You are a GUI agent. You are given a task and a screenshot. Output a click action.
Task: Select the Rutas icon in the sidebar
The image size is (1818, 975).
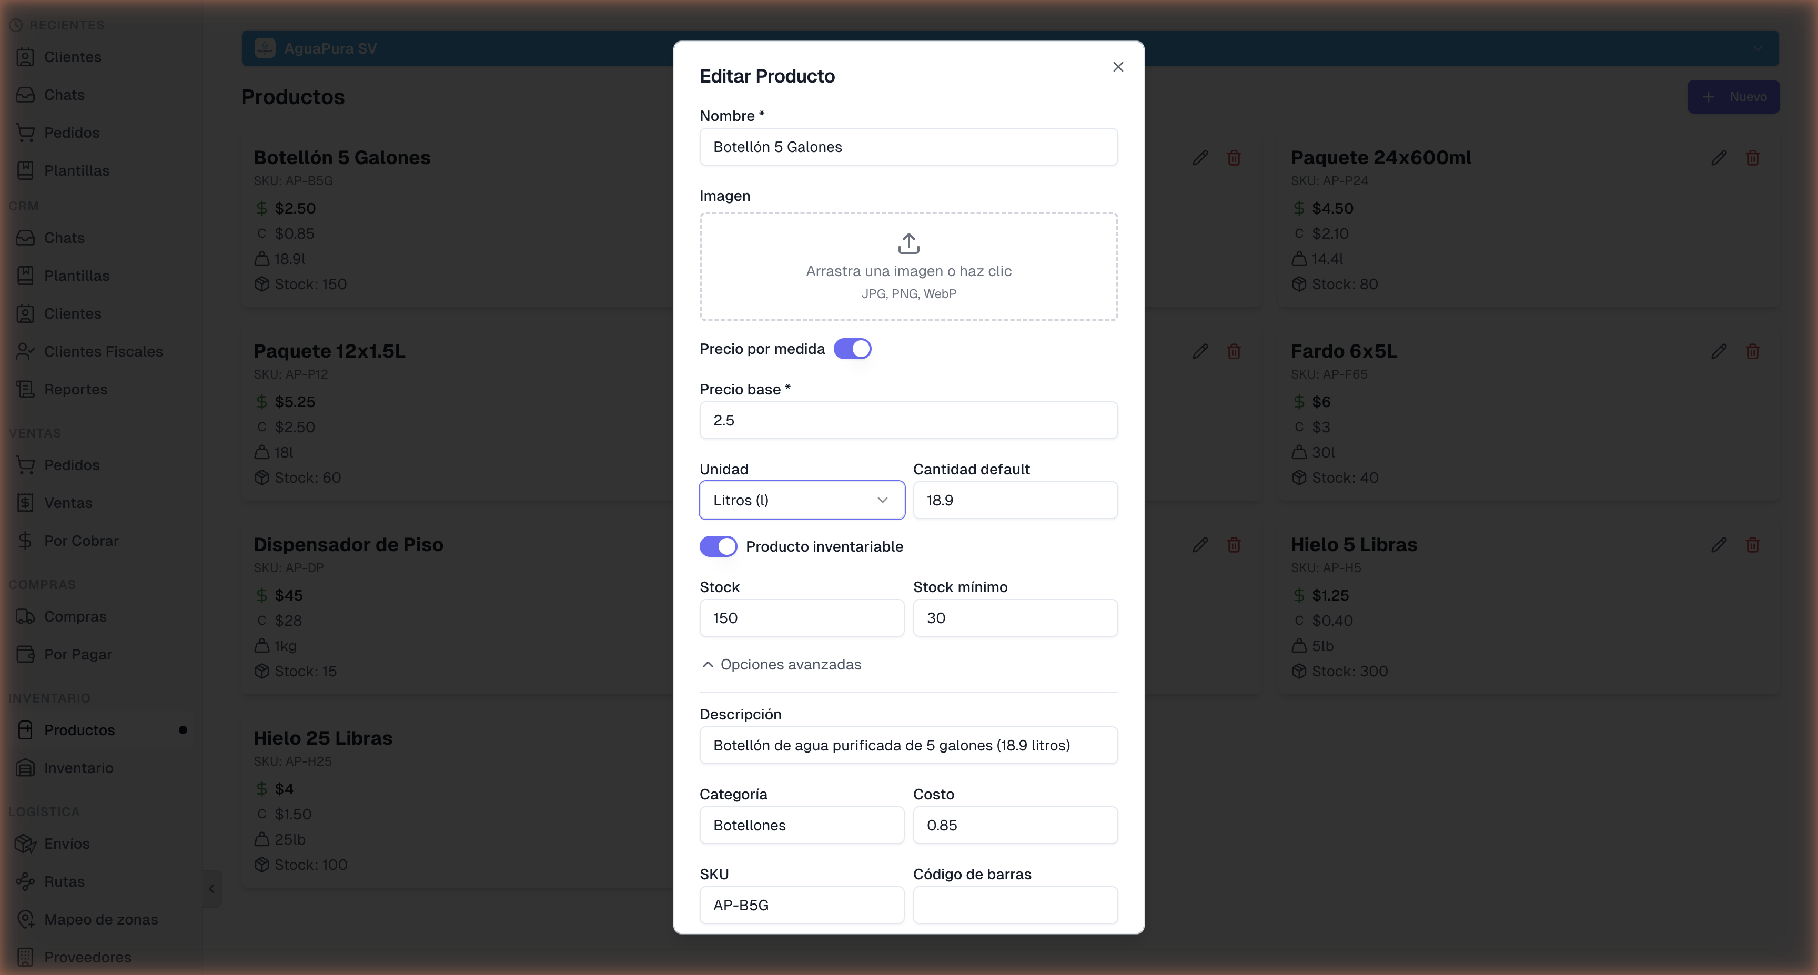tap(26, 881)
